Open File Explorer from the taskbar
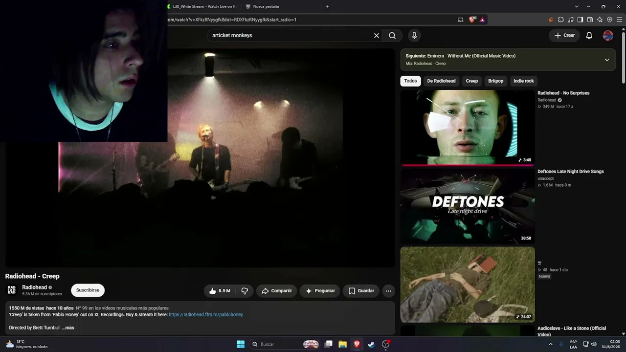The image size is (626, 352). [x=343, y=344]
